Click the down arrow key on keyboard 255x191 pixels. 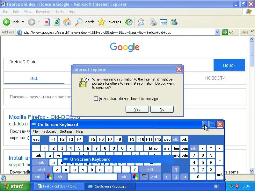(x=176, y=177)
